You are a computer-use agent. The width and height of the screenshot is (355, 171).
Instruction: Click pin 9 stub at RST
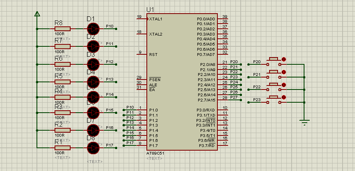pyautogui.click(x=141, y=54)
